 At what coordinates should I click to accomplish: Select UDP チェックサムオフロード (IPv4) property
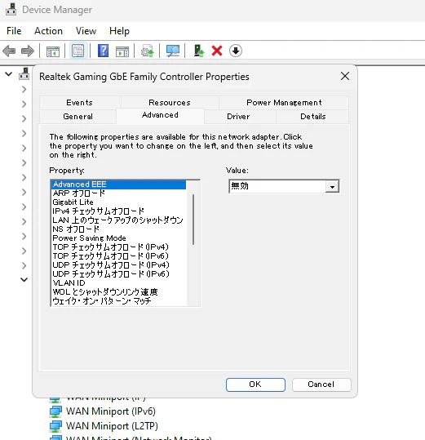[x=119, y=265]
